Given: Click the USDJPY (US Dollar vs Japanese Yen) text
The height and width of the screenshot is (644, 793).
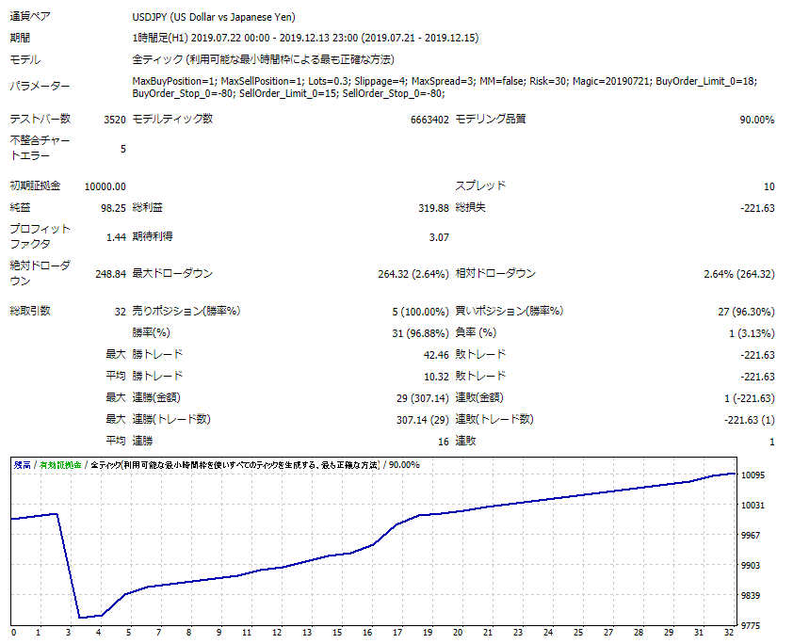Looking at the screenshot, I should click(214, 17).
